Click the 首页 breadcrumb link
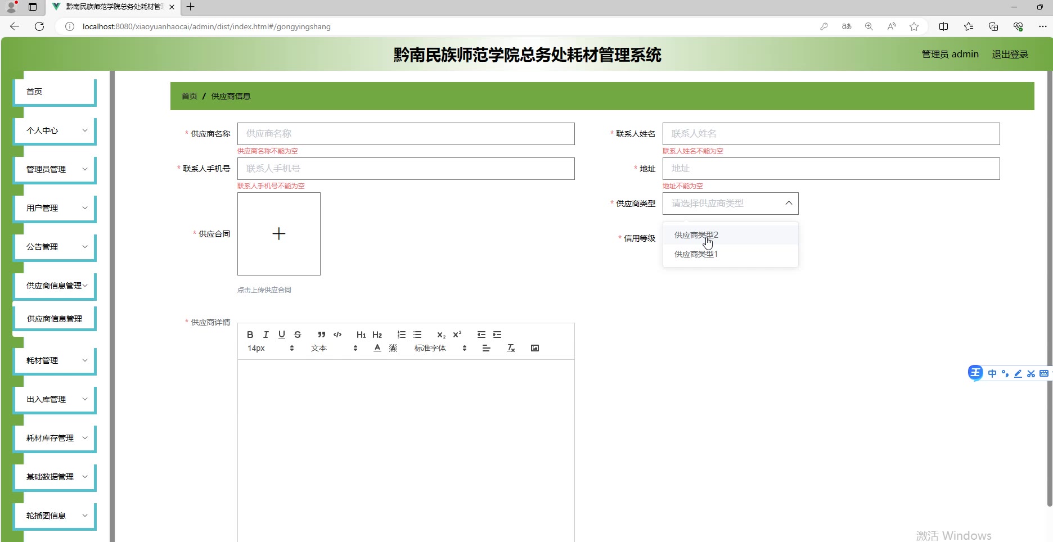Viewport: 1053px width, 542px height. 189,96
